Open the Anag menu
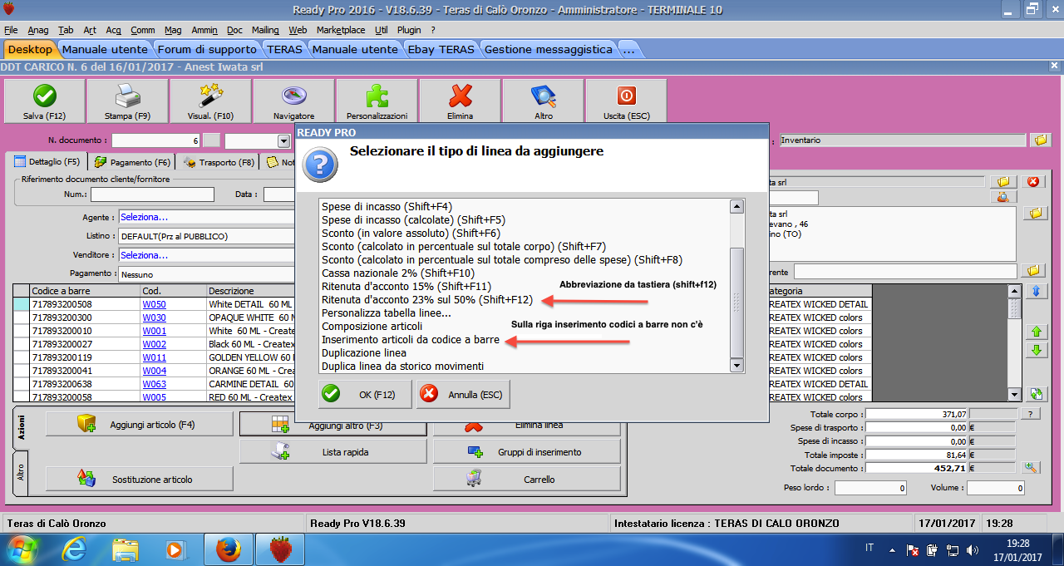The image size is (1064, 566). [38, 30]
